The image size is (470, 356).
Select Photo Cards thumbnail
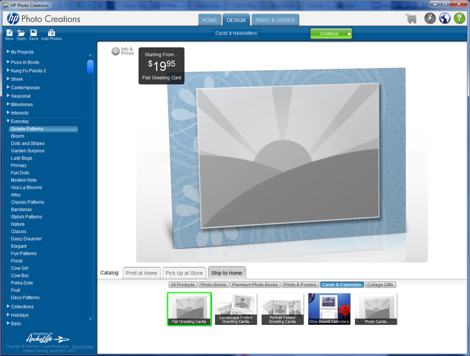pyautogui.click(x=376, y=309)
